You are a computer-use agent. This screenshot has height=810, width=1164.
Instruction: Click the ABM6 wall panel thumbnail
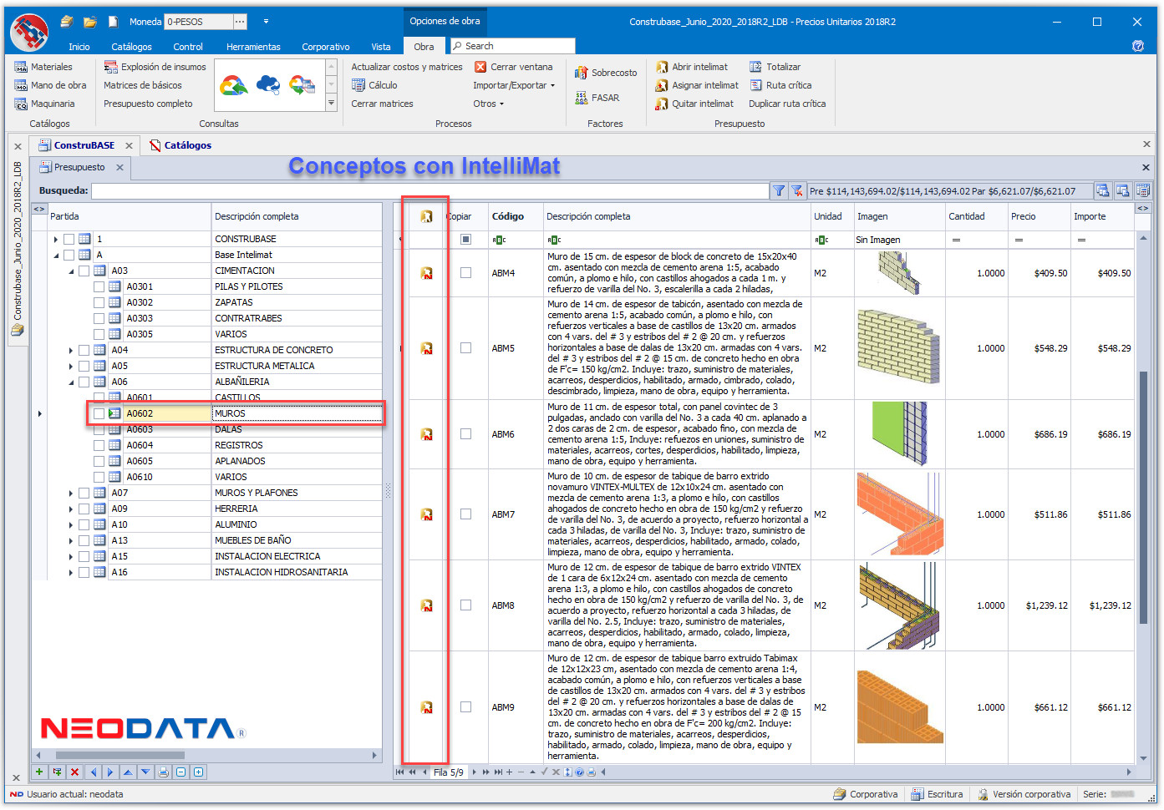coord(899,434)
